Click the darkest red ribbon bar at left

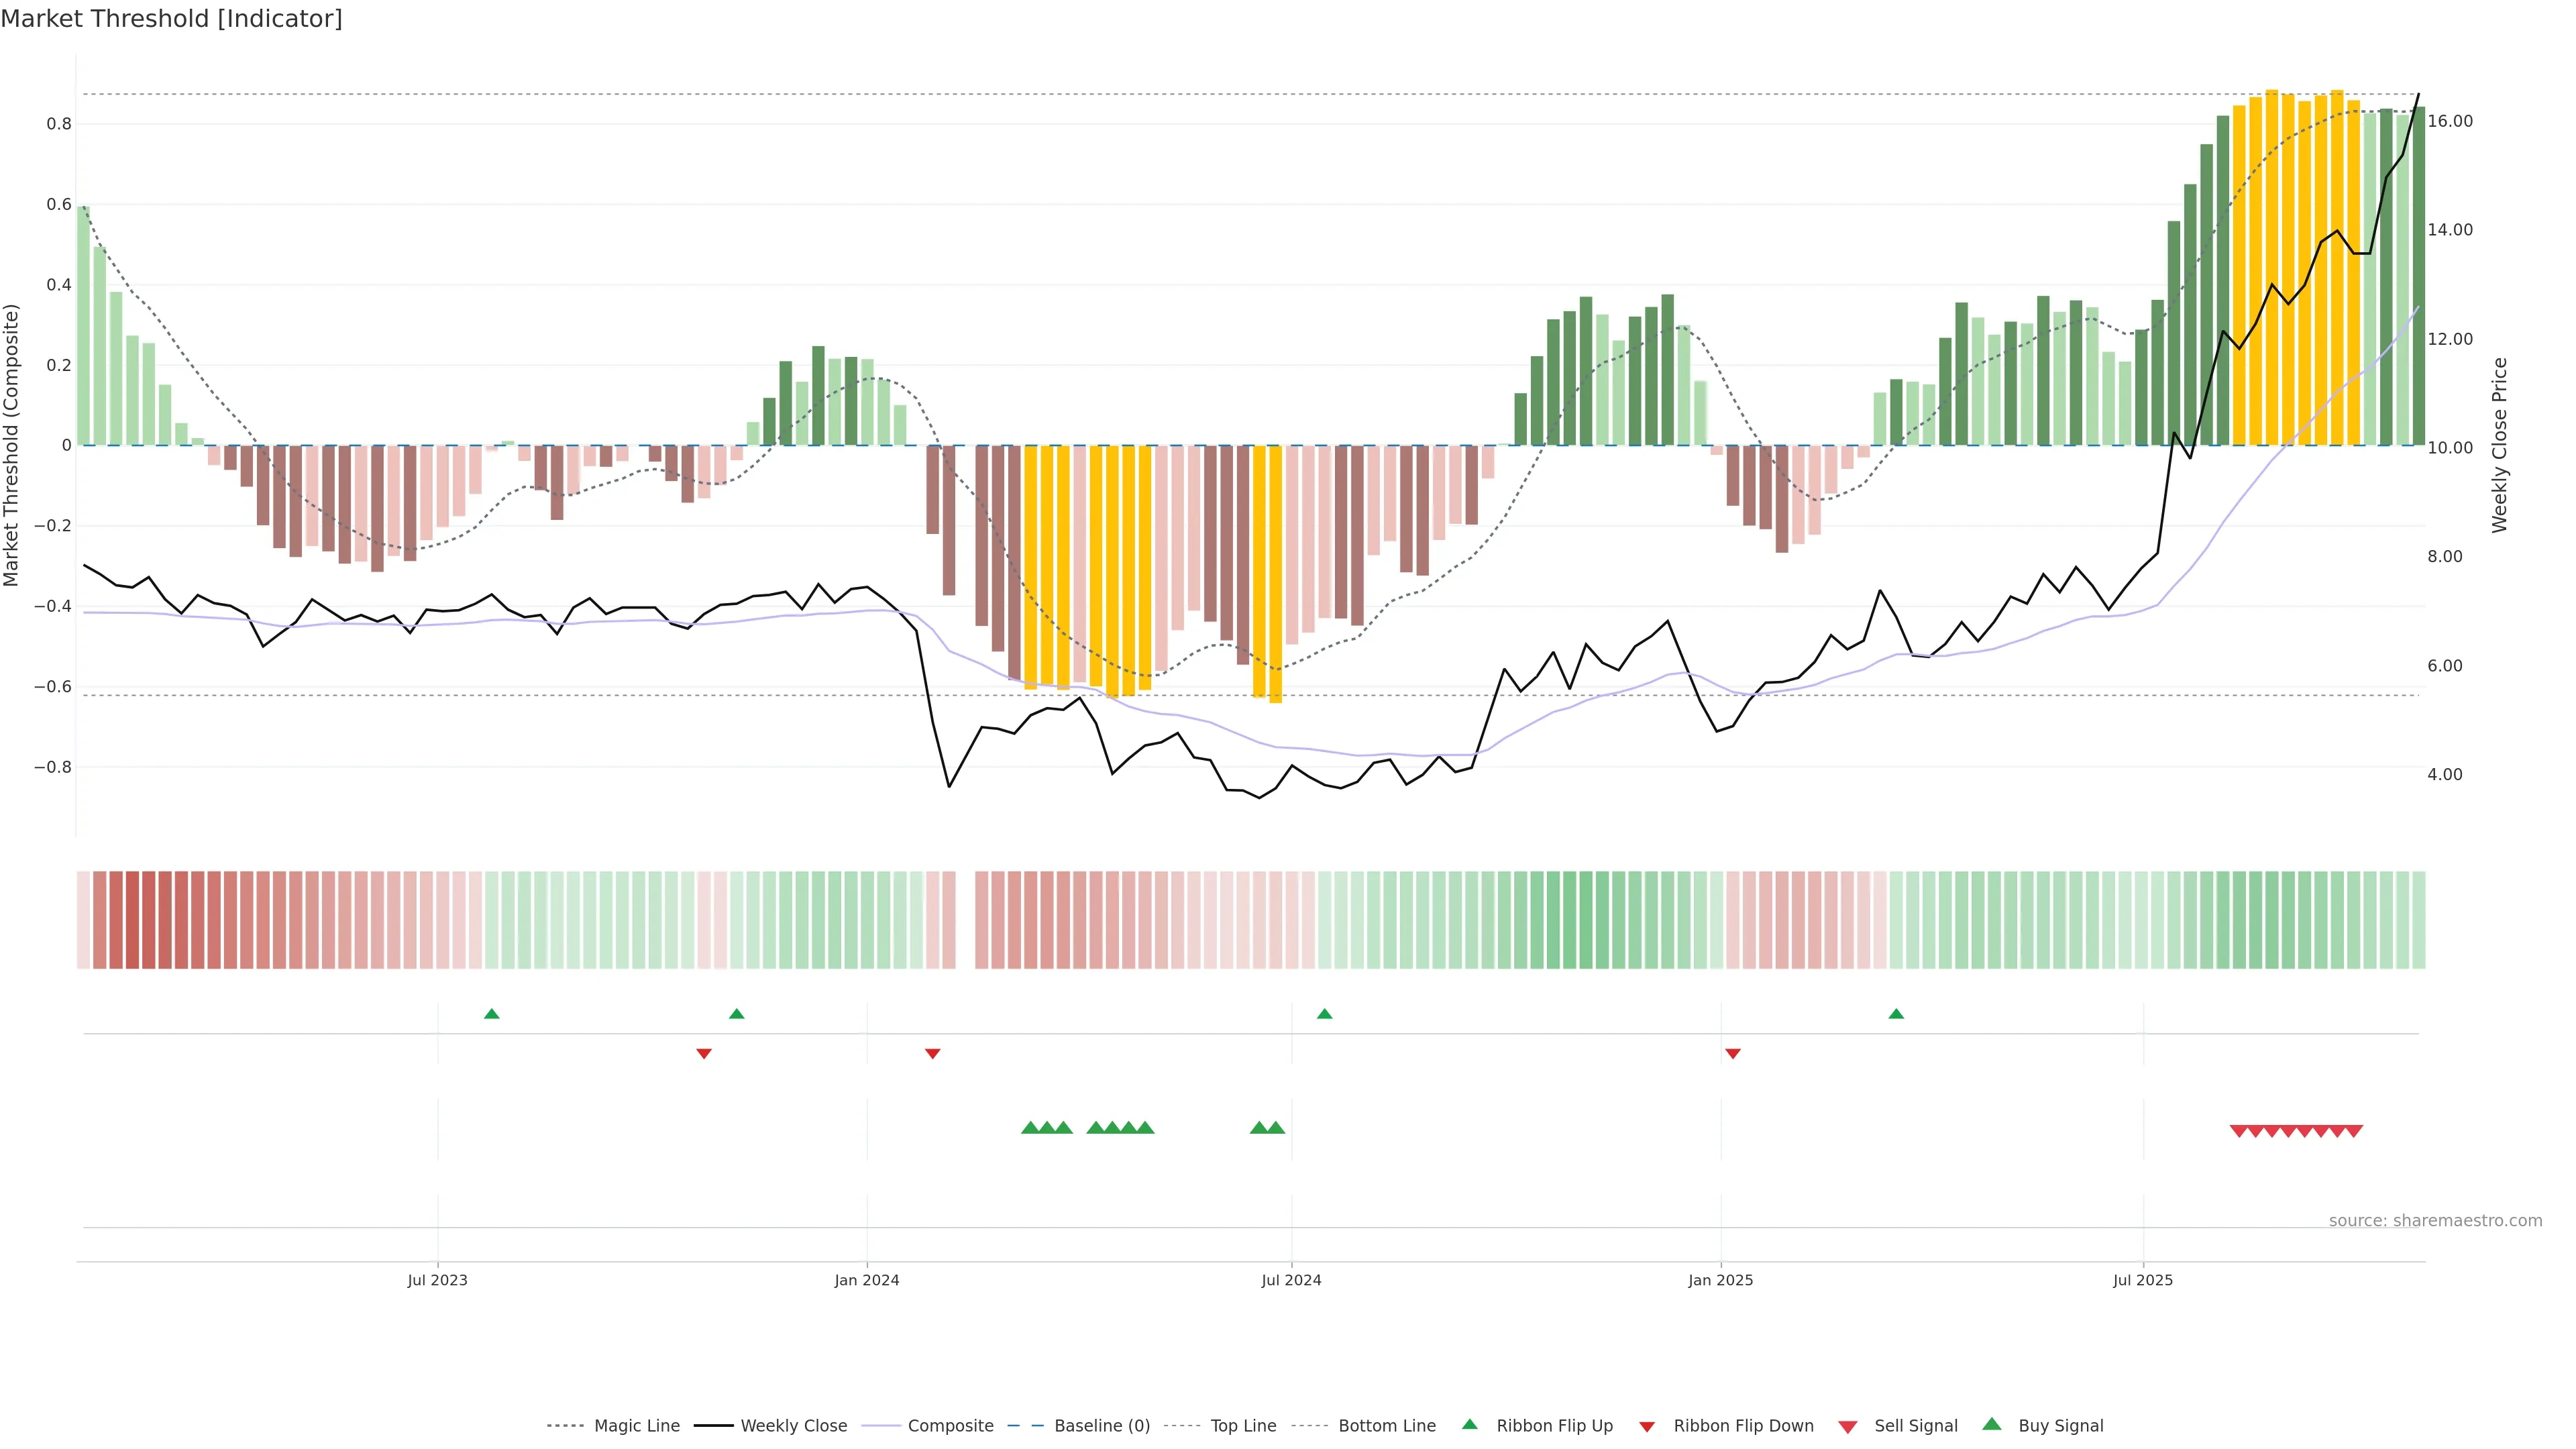(x=132, y=920)
